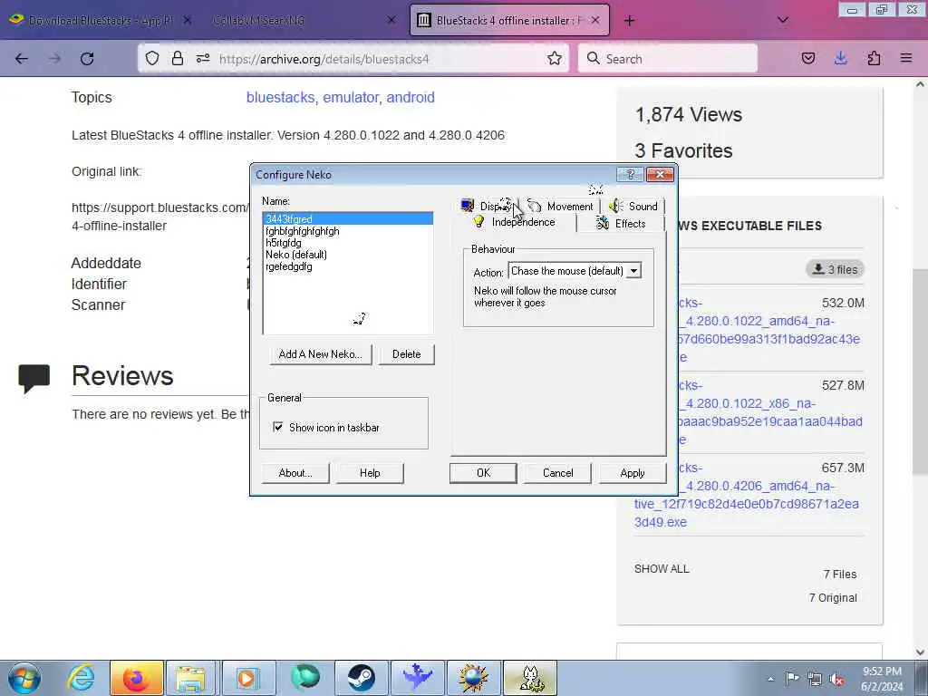Select h5rtgfdg in the Name list

[x=348, y=243]
